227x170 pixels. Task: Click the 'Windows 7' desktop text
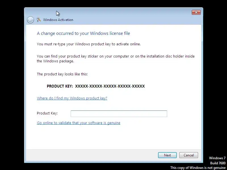click(x=217, y=158)
